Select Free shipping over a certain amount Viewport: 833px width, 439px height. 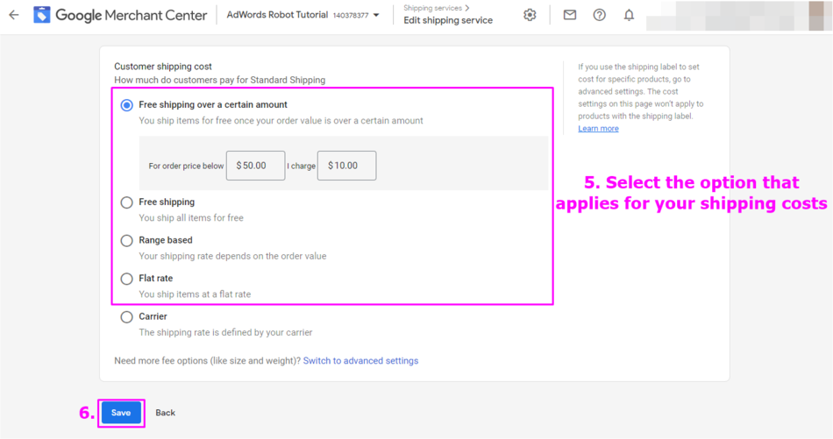127,105
